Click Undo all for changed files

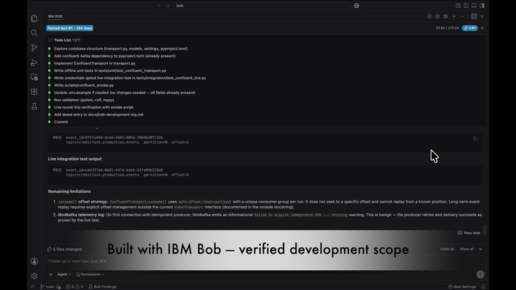pos(447,249)
